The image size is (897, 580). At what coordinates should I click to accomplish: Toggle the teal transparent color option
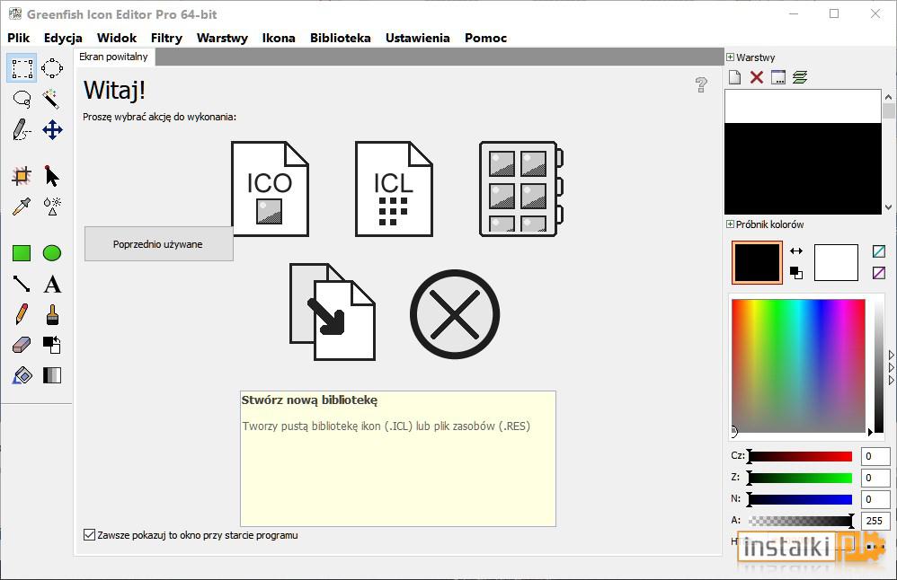[879, 250]
